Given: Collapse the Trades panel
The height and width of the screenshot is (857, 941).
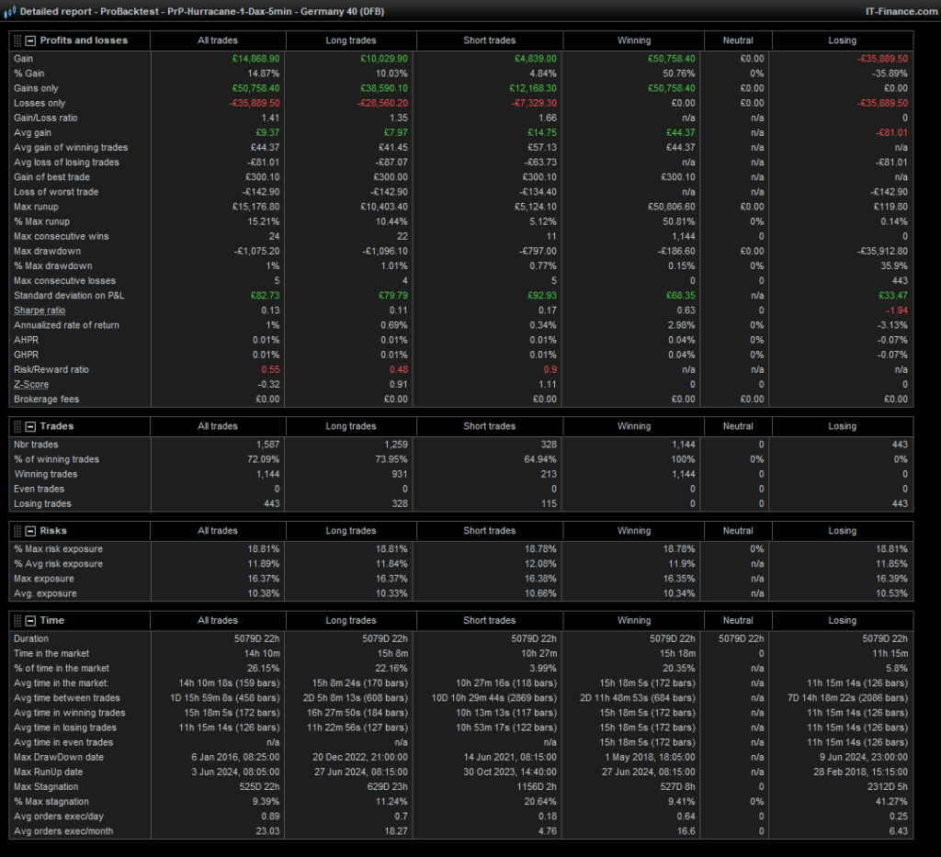Looking at the screenshot, I should 28,425.
